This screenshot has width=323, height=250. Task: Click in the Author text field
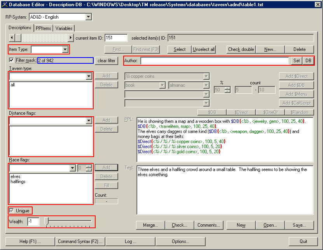click(x=215, y=61)
